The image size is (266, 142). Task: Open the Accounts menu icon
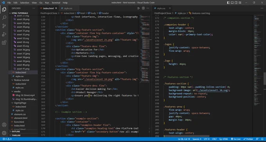[4, 125]
